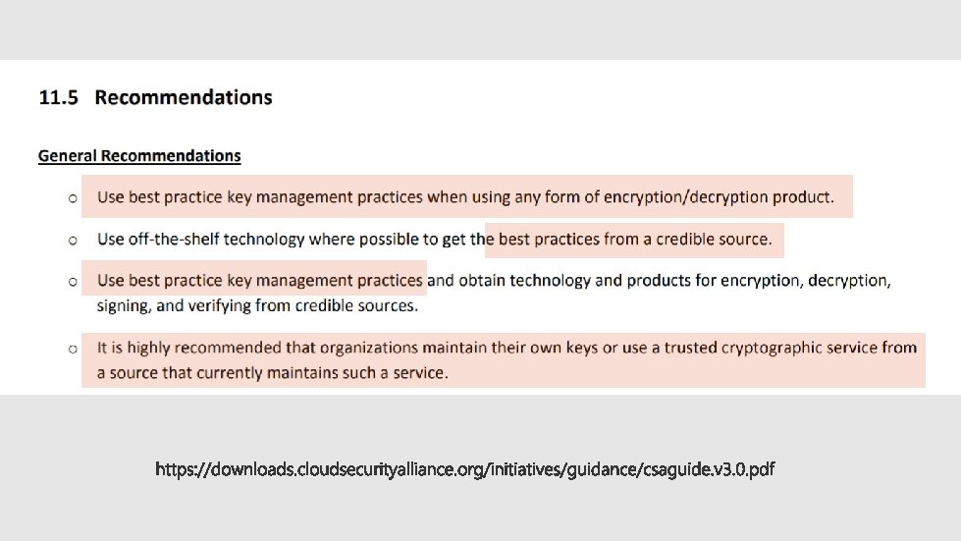Screen dimensions: 961x541
Task: Click the bullet marker of the third recommendation
Action: point(73,282)
